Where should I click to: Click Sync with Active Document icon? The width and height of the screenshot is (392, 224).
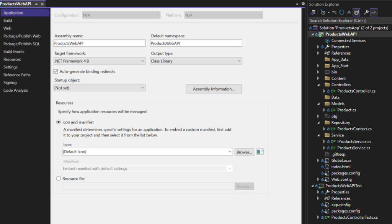pos(333,12)
